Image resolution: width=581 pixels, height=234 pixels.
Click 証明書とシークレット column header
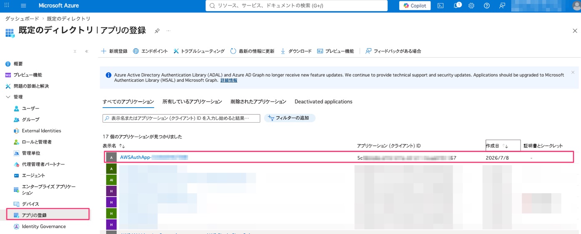(x=543, y=146)
